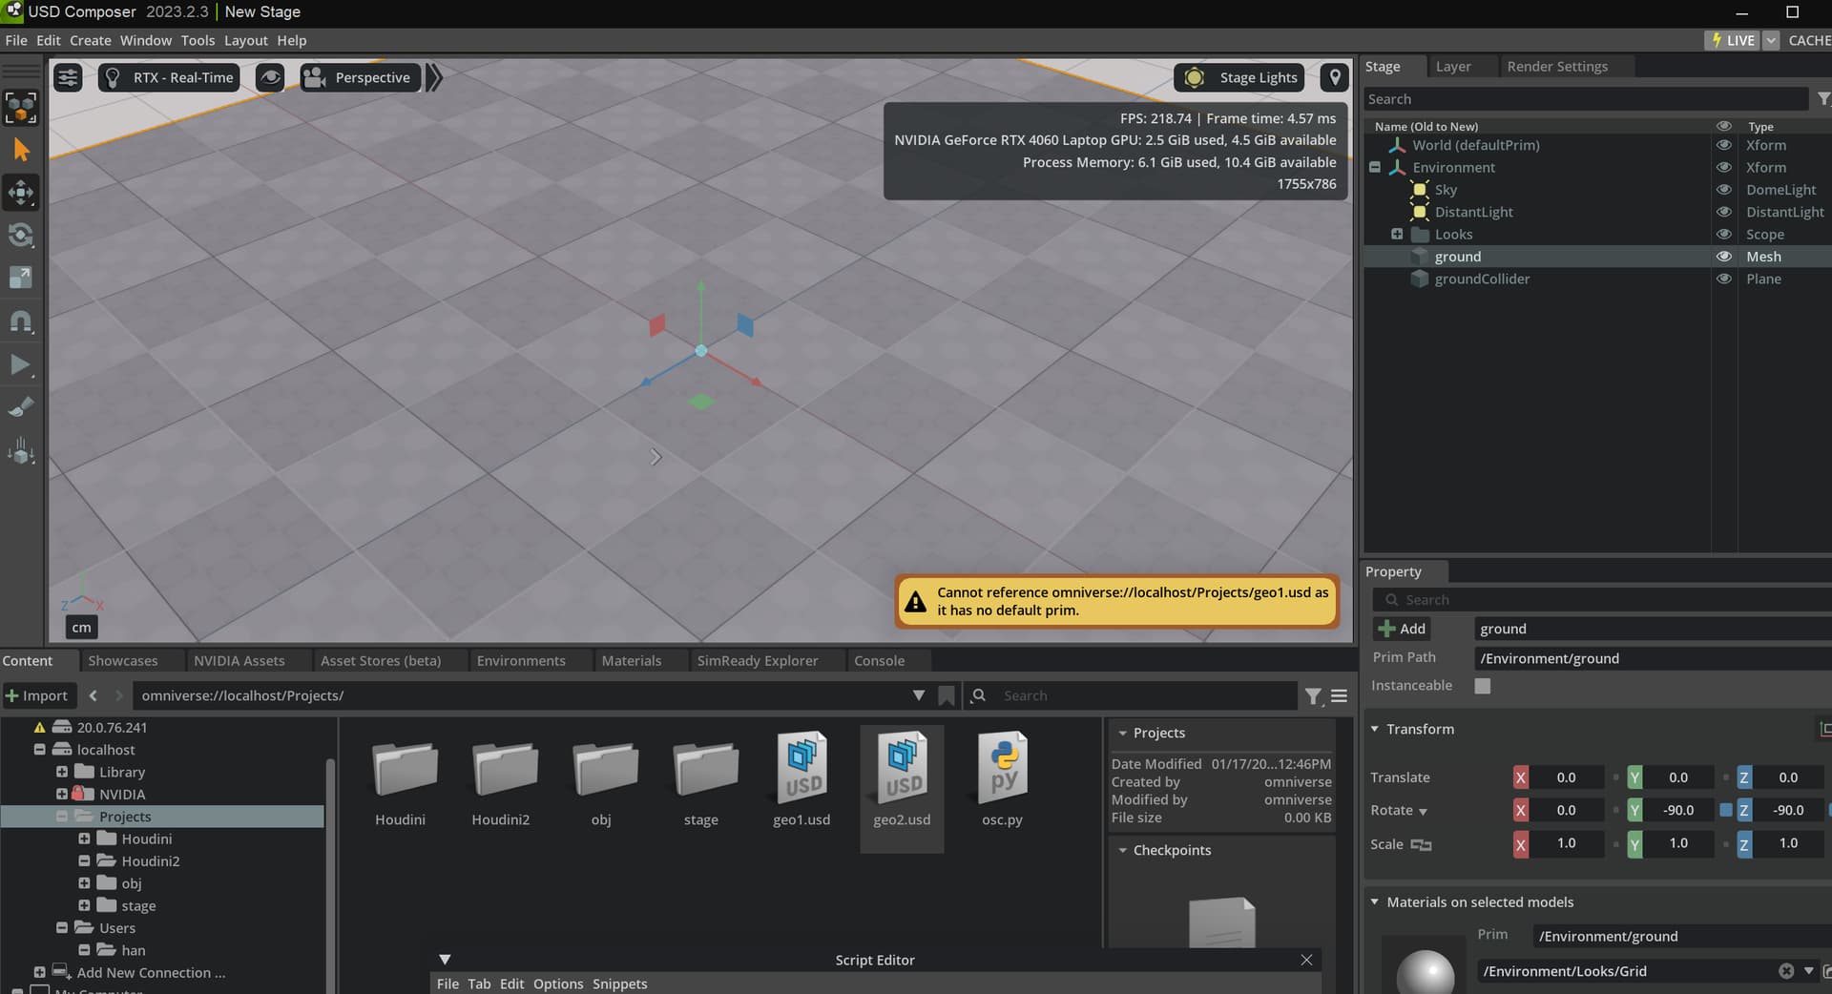Click the Play simulation button
The width and height of the screenshot is (1832, 994).
[x=21, y=364]
